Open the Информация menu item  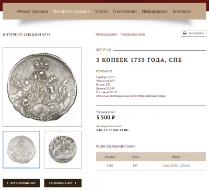tap(155, 12)
